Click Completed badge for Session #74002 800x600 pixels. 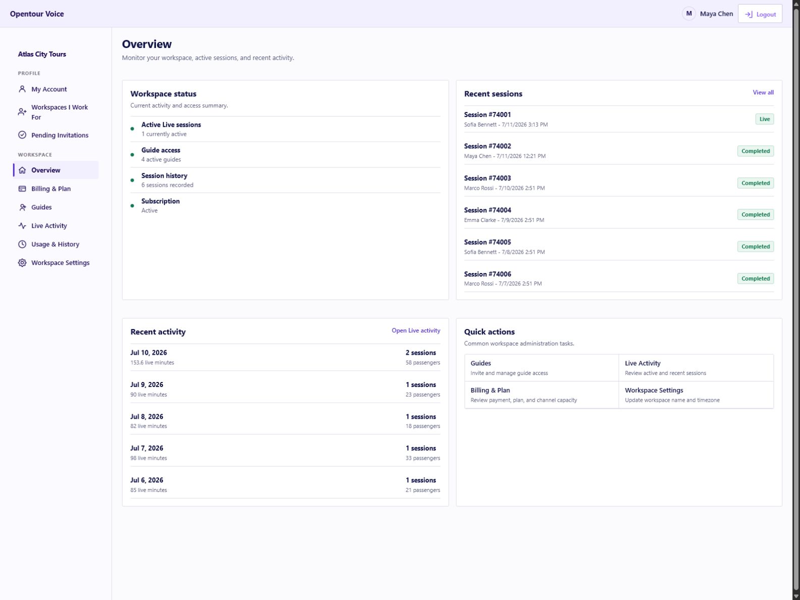(x=756, y=151)
